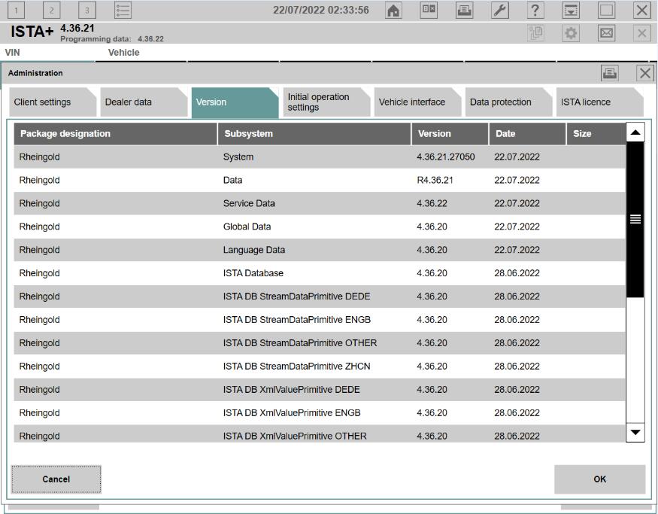Click the scrollbar up arrow

point(635,132)
